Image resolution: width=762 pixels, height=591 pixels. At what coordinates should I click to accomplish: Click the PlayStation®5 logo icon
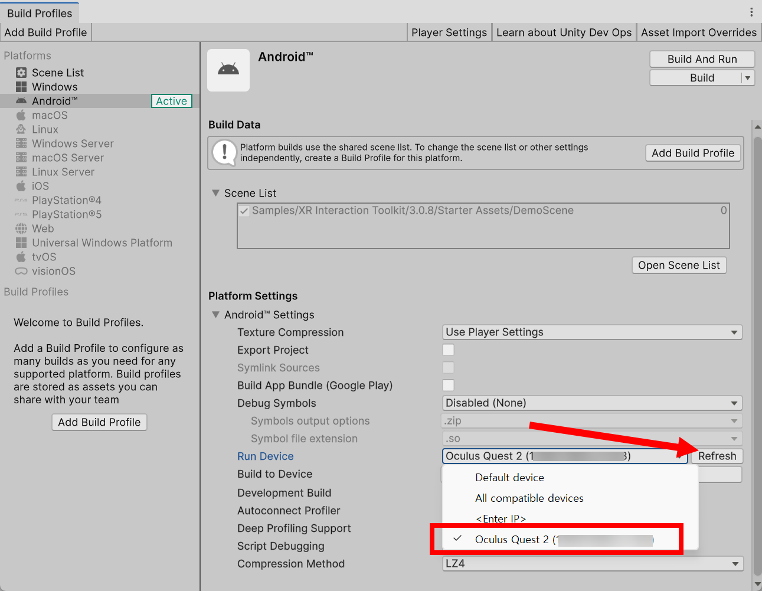(x=21, y=214)
